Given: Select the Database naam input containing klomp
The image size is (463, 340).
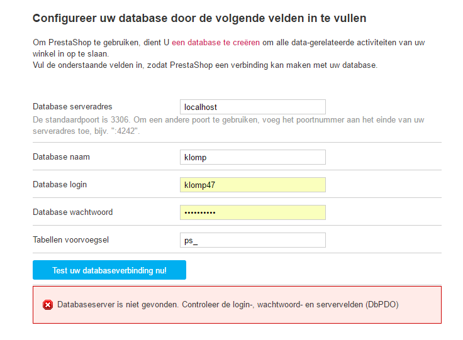Looking at the screenshot, I should pos(253,157).
